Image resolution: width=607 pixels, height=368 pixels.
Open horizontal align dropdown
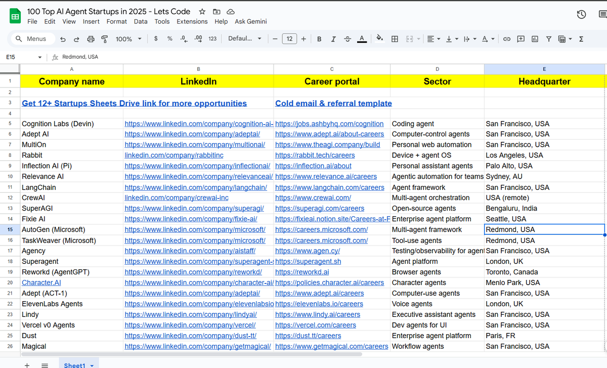(x=433, y=39)
